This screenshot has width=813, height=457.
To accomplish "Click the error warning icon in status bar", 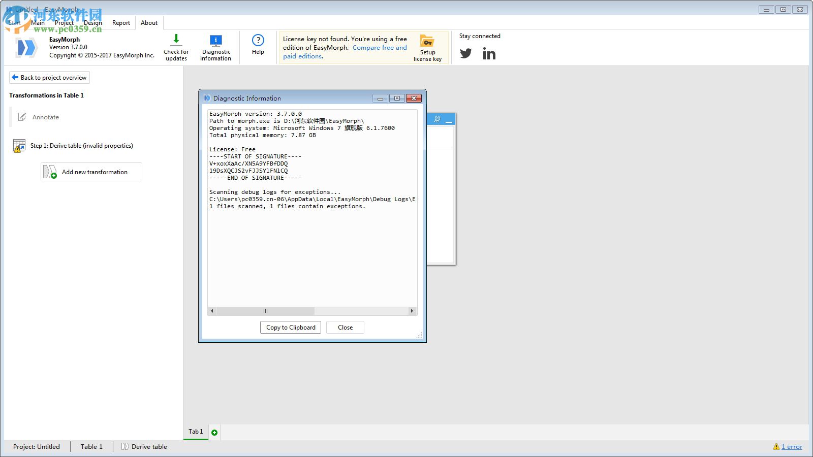I will 776,447.
